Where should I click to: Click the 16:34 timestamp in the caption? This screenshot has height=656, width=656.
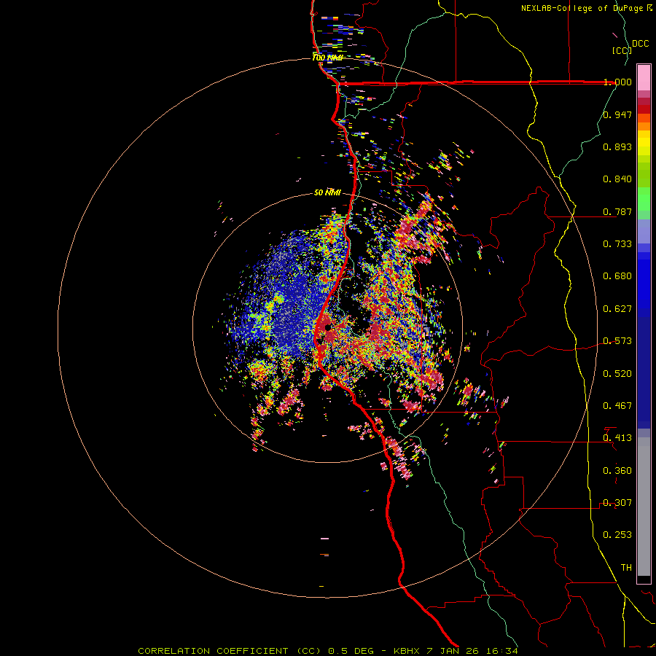pos(503,651)
